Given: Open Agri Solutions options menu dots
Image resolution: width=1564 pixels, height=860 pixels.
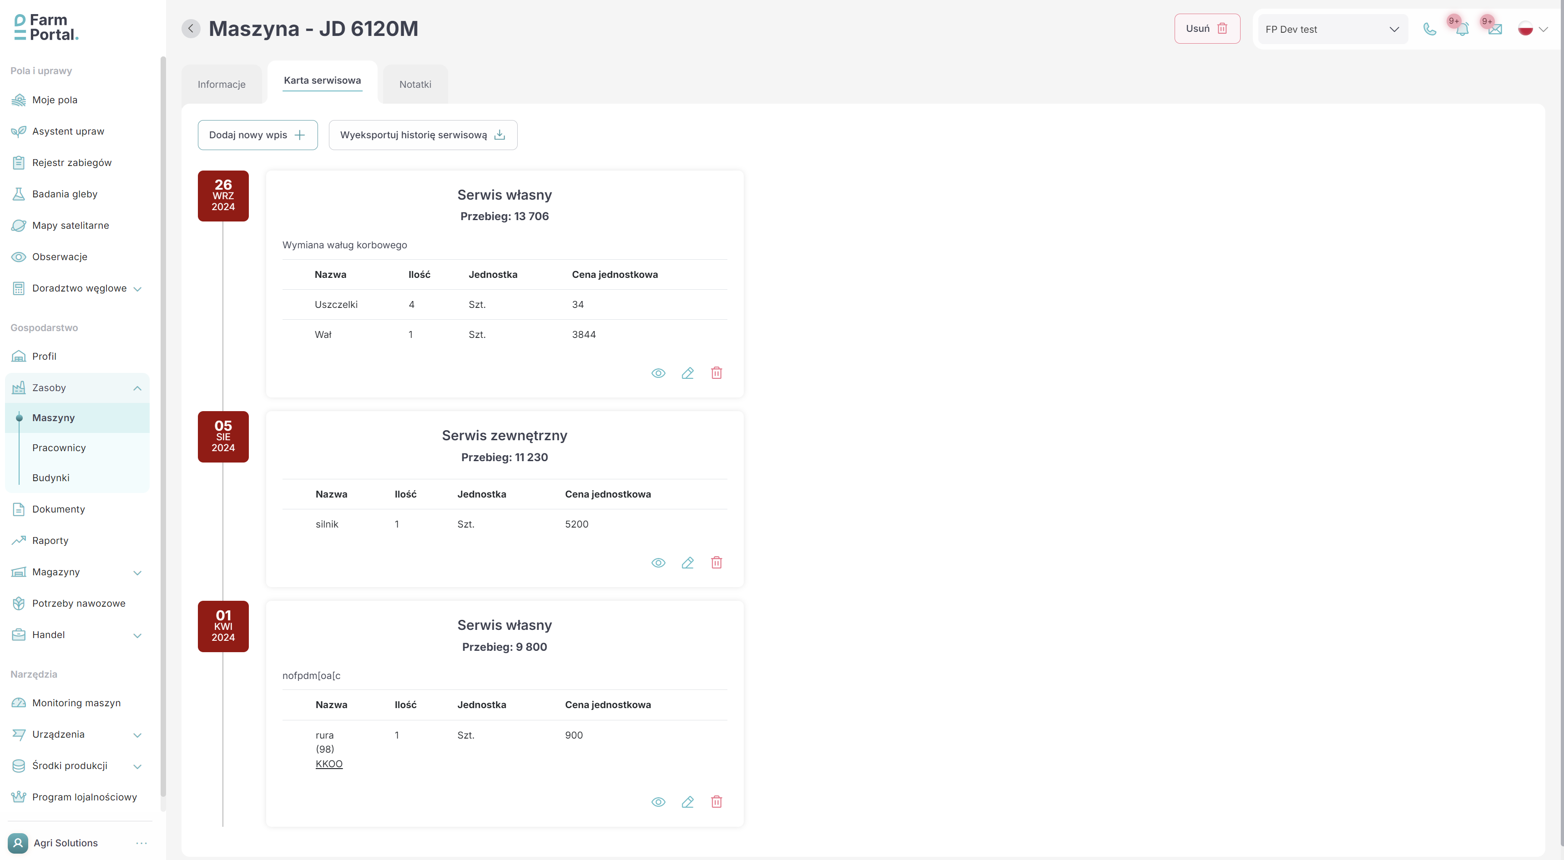Looking at the screenshot, I should pyautogui.click(x=141, y=843).
